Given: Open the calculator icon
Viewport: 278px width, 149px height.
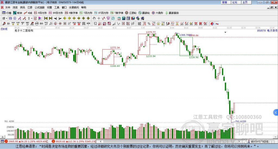Looking at the screenshot, I should tap(124, 18).
